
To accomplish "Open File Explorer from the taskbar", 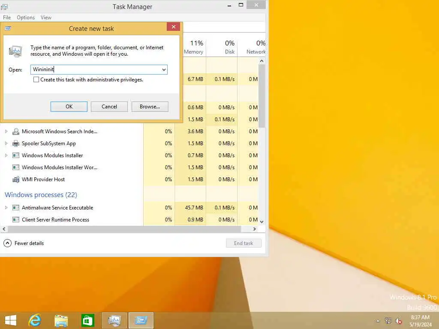I will [61, 320].
